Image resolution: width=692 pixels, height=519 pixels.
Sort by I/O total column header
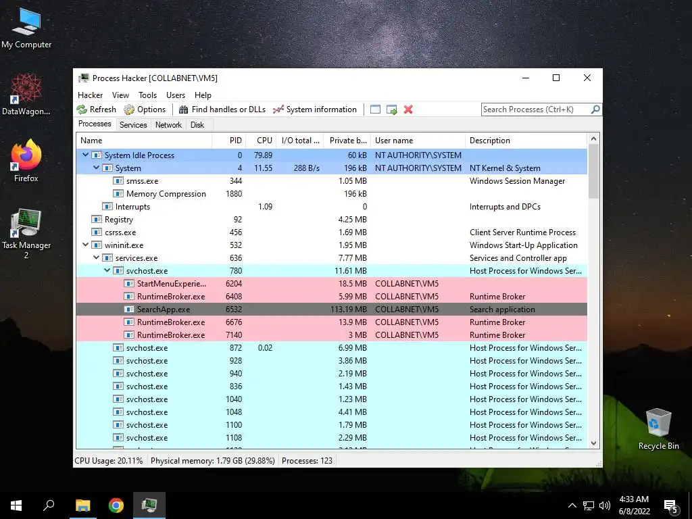click(x=300, y=141)
